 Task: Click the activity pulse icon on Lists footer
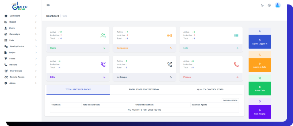pyautogui.click(x=237, y=48)
